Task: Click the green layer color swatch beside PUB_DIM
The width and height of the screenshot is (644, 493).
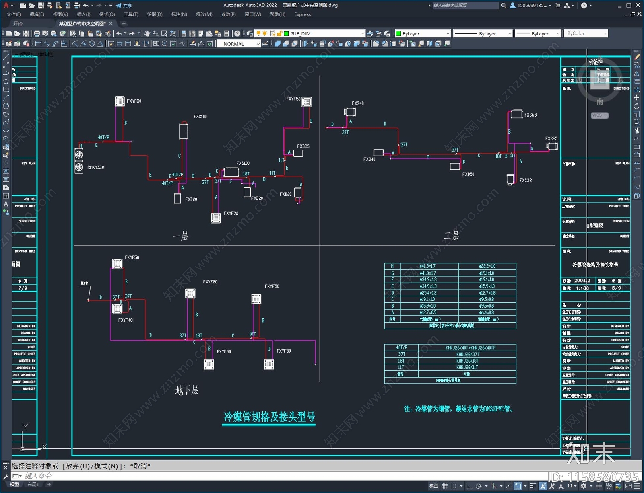Action: click(x=286, y=33)
